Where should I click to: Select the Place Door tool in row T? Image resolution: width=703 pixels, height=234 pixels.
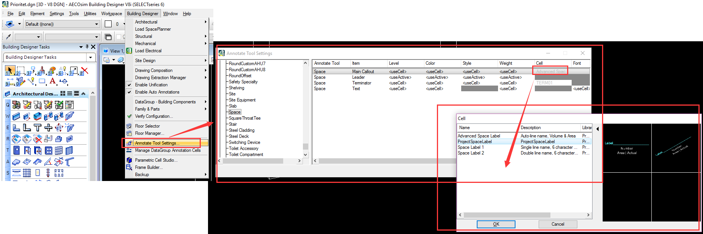[16, 150]
